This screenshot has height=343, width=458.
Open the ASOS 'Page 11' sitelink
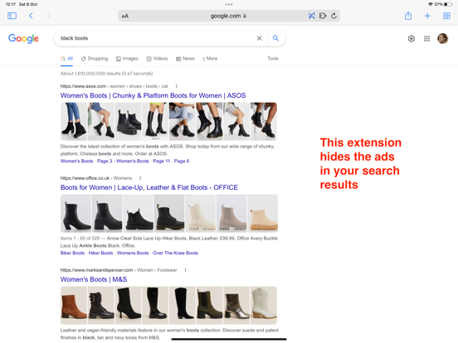point(161,161)
